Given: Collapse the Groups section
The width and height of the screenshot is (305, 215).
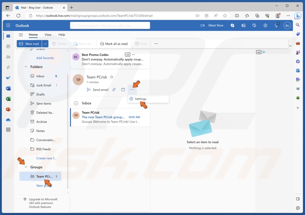Looking at the screenshot, I should (26, 167).
